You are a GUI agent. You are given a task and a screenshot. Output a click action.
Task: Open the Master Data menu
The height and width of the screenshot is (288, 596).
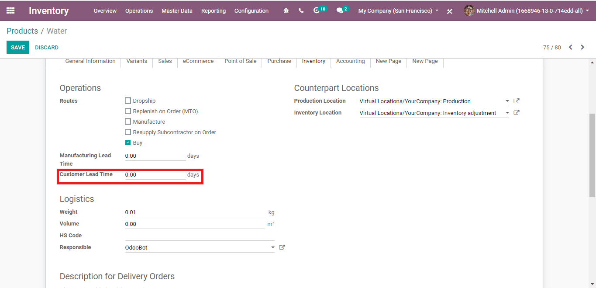coord(177,10)
